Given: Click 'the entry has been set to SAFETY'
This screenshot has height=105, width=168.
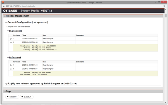Looking at the screenshot, I should coord(44,50).
